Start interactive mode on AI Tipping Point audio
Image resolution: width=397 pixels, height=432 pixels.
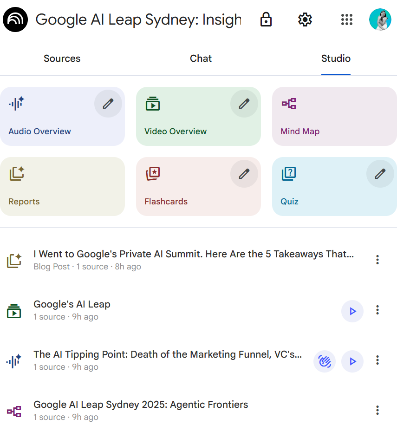[325, 361]
